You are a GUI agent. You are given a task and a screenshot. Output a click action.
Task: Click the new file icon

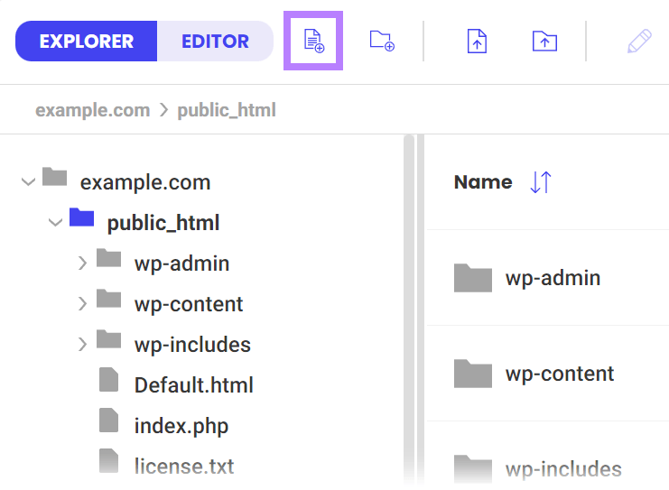(313, 41)
